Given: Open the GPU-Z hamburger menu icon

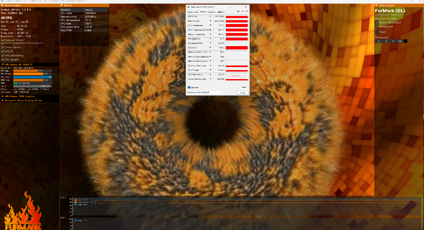Looking at the screenshot, I should coord(247,12).
